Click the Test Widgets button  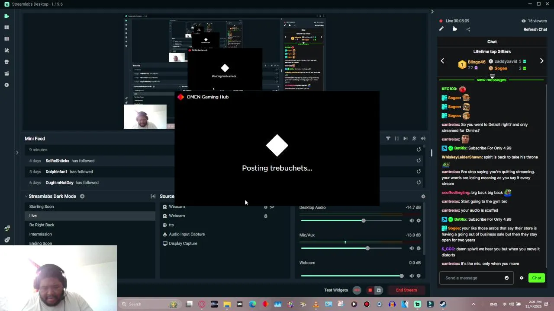(336, 290)
